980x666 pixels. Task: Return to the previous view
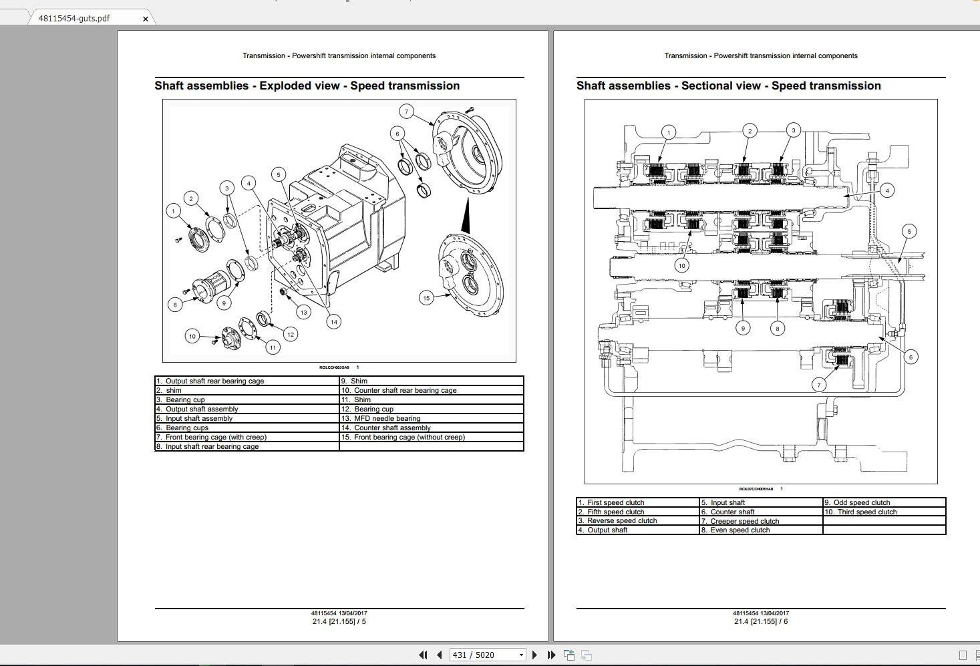coord(570,654)
